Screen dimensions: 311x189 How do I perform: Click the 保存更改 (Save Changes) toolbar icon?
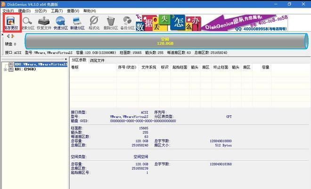[11, 23]
